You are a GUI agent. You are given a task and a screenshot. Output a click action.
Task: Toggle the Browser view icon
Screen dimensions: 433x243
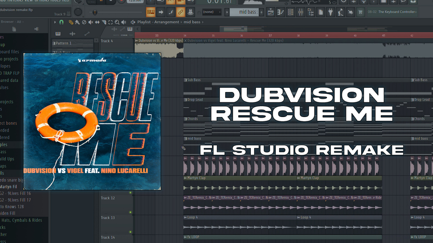pos(310,12)
